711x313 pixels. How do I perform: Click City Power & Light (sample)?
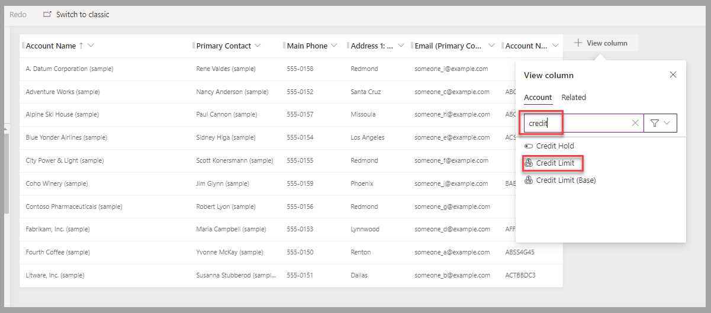tap(65, 160)
